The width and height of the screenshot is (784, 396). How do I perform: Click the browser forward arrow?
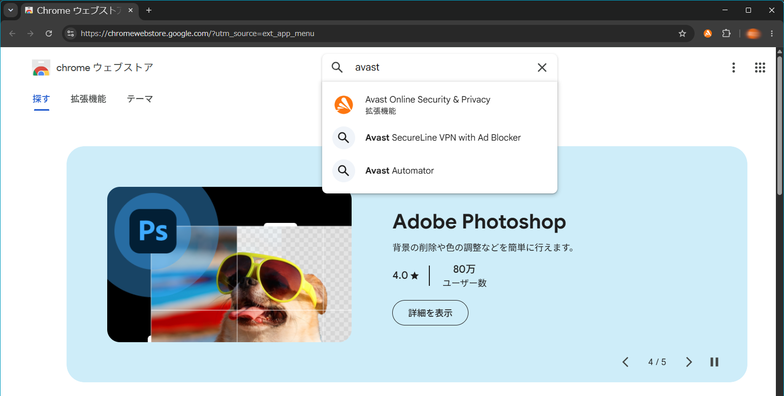coord(30,34)
